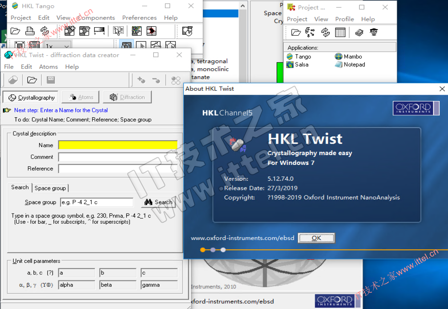448x309 pixels.
Task: Close the About HKL Twist dialog
Action: click(442, 89)
